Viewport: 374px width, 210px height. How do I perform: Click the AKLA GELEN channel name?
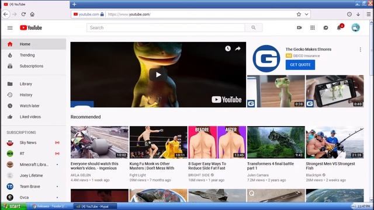(x=81, y=175)
